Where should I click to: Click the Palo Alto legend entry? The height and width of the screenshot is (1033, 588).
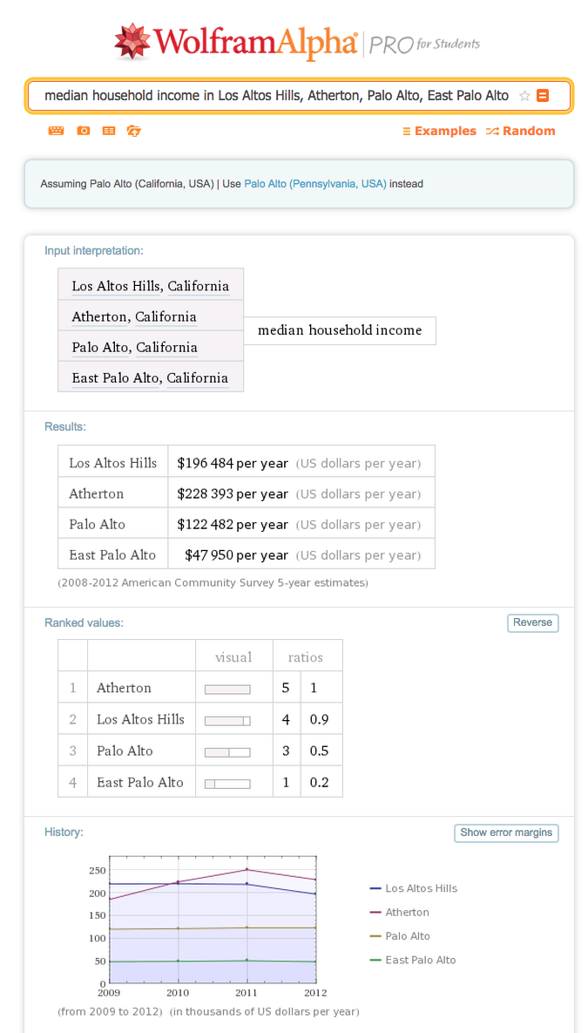coord(412,936)
